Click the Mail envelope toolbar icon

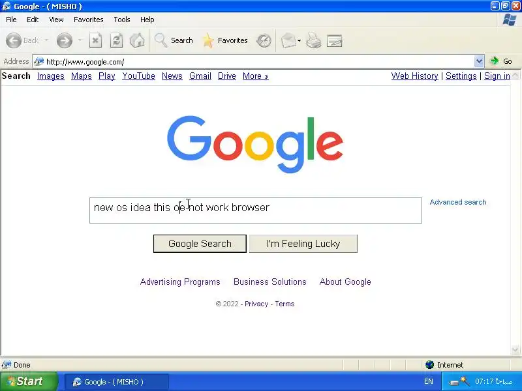[x=288, y=41]
